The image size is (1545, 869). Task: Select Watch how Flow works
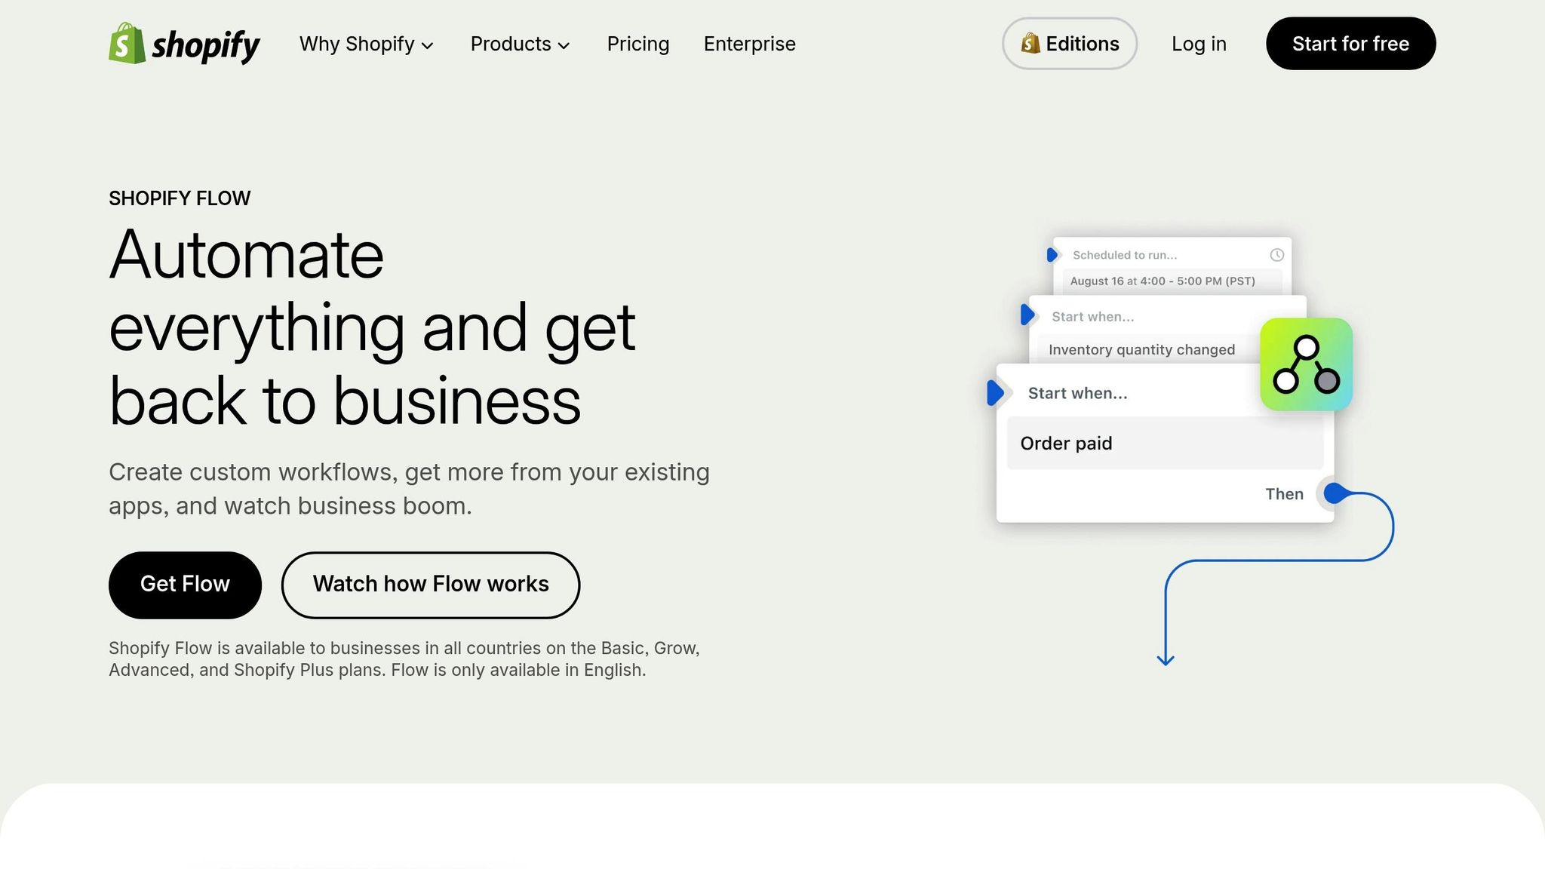430,584
